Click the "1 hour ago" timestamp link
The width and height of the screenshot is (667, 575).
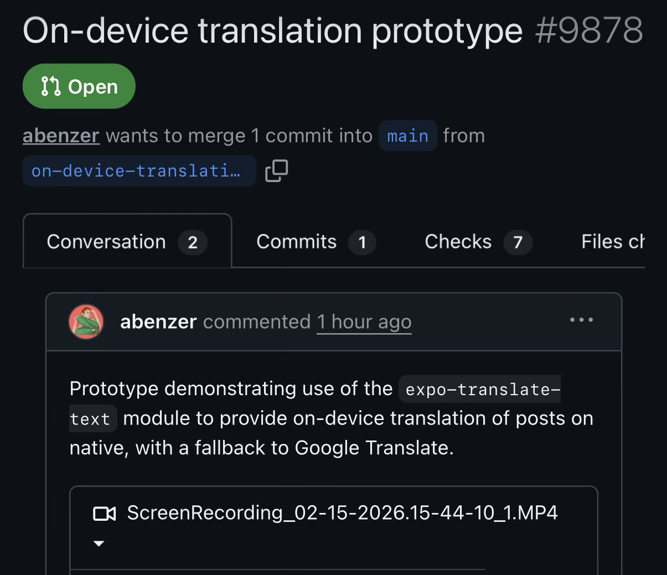[x=364, y=322]
